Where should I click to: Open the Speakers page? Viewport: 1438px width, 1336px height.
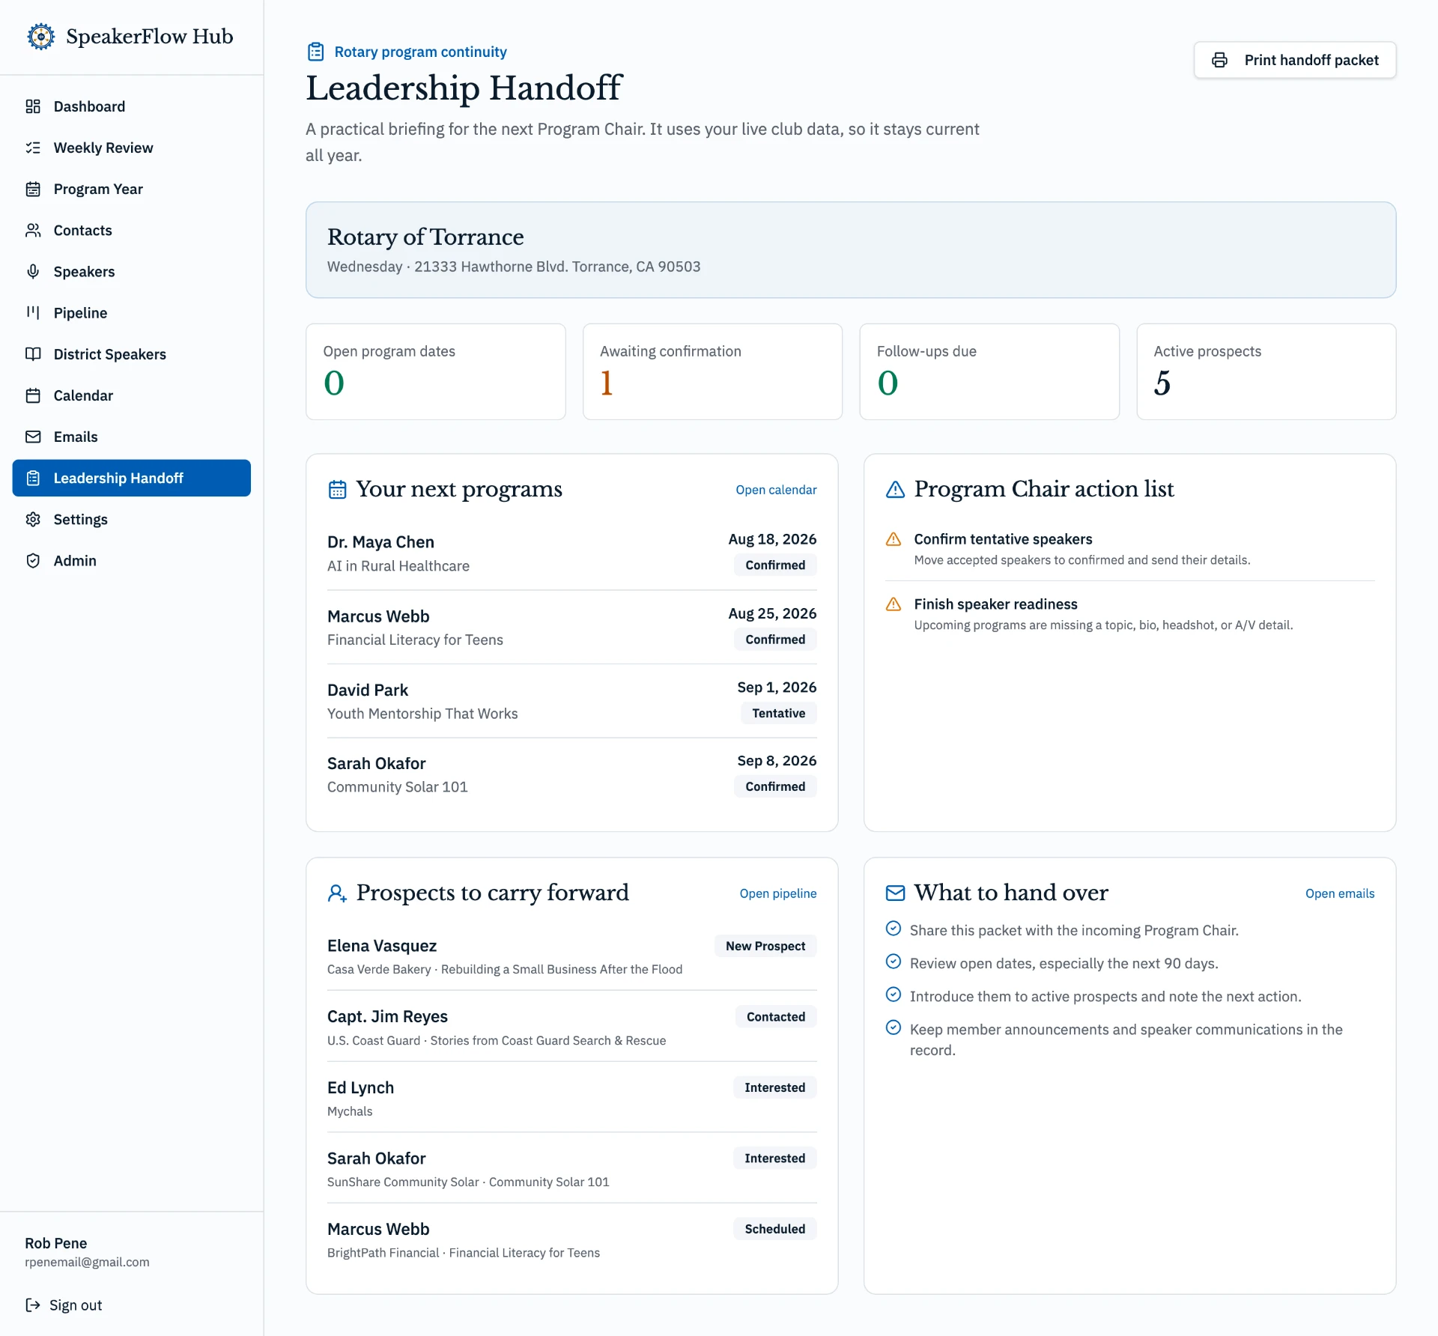pyautogui.click(x=132, y=271)
